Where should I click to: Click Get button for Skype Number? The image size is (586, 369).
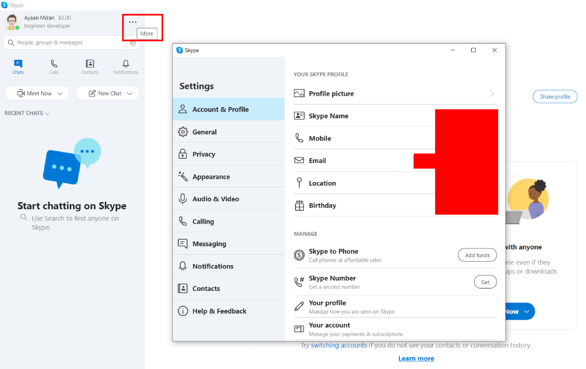tap(485, 282)
